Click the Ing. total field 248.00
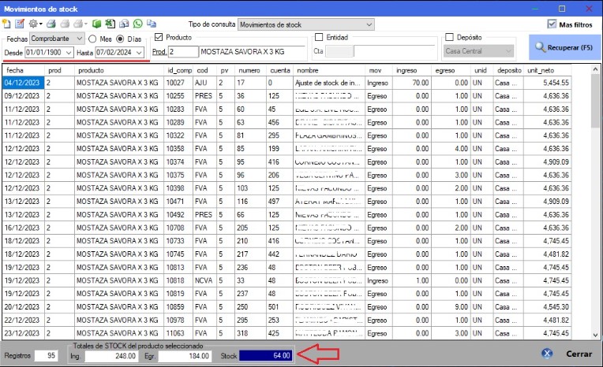 (111, 356)
